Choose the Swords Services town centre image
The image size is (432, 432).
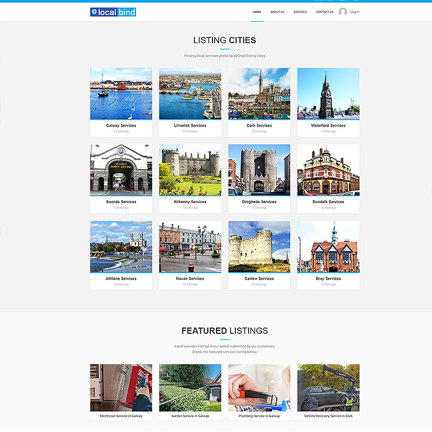pos(121,170)
